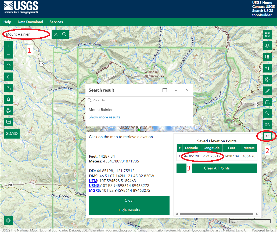
Task: Click the horizontal scrollbar in saved points
Action: pos(217,214)
